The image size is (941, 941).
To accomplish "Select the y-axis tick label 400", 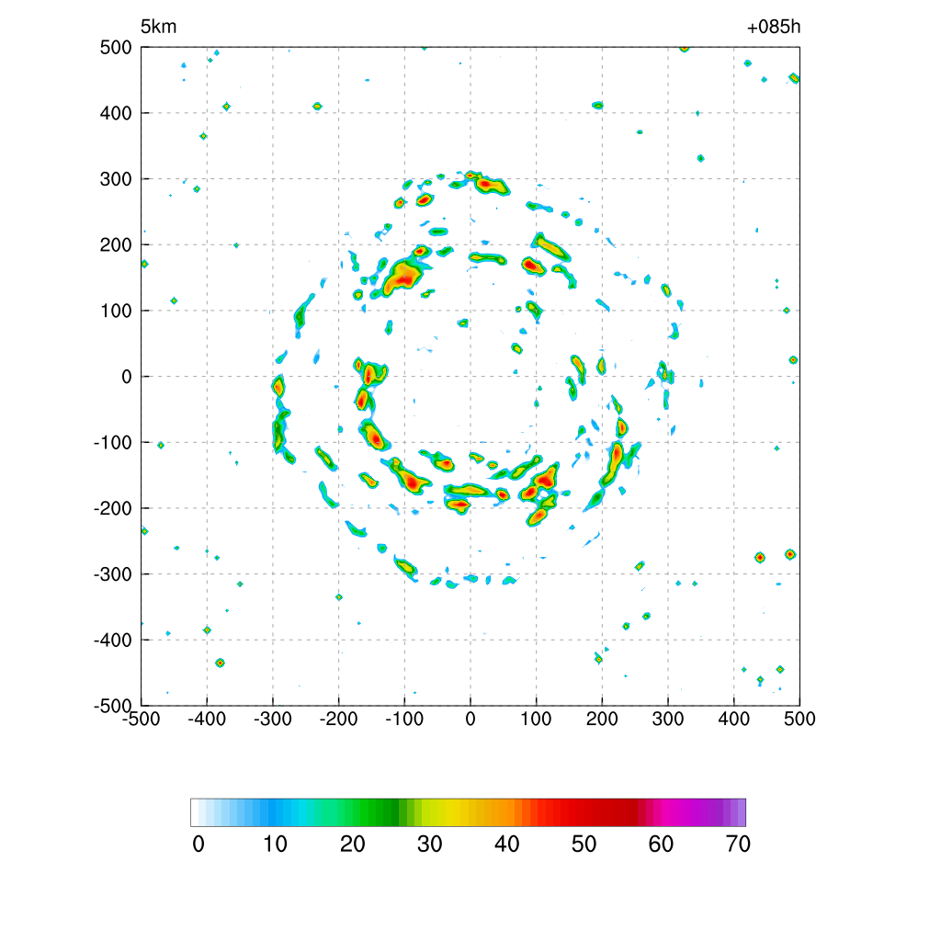I will [x=116, y=113].
